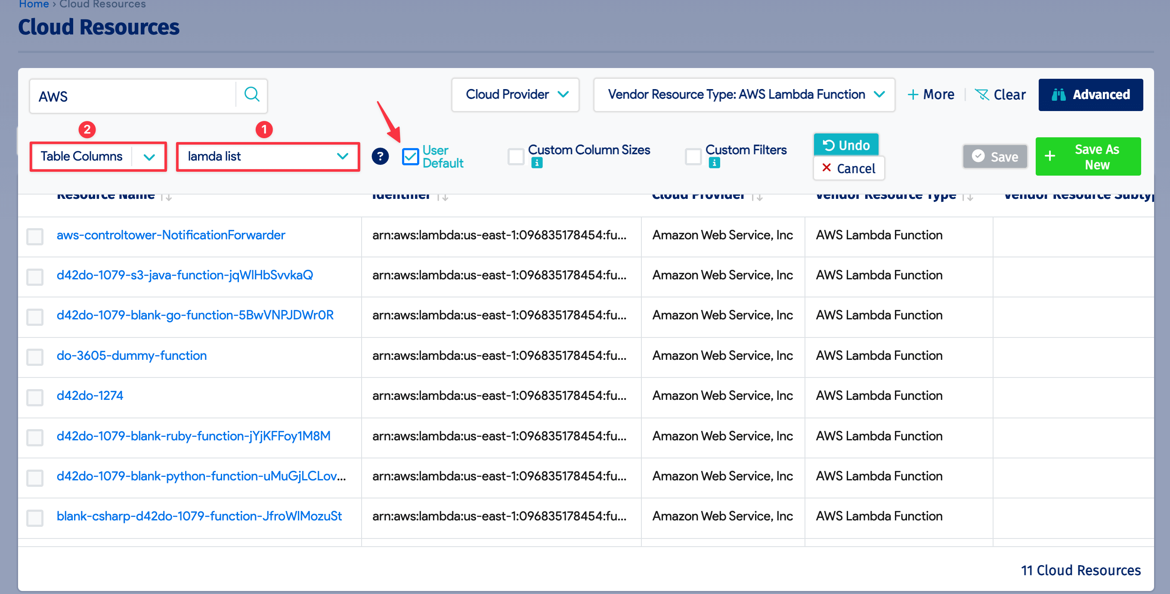Uncheck the User Default checkbox

coord(410,156)
